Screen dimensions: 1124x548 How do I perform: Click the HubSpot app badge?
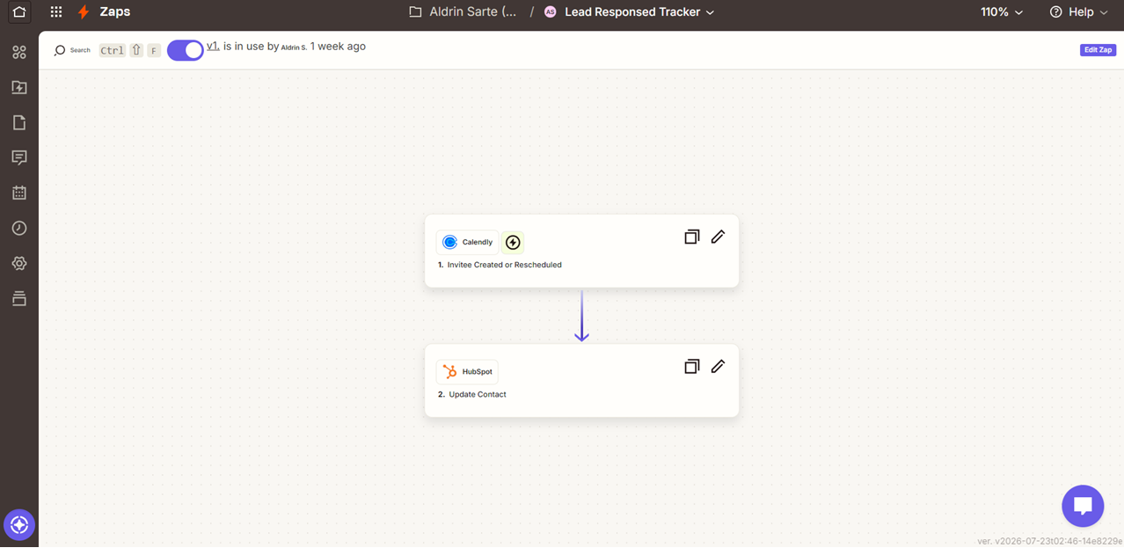[467, 371]
